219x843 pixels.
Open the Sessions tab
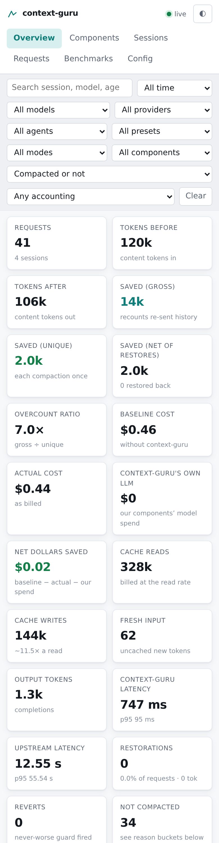(x=151, y=38)
